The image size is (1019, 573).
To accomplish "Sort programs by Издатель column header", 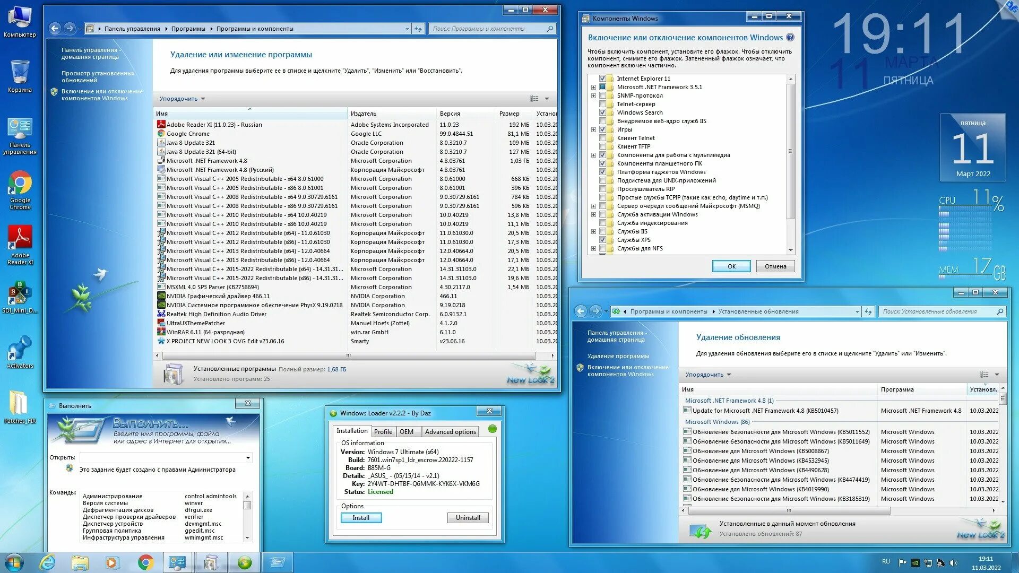I will (x=392, y=114).
